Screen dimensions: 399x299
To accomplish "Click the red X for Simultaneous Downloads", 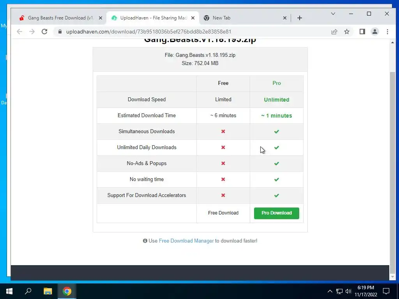I will [x=223, y=132].
